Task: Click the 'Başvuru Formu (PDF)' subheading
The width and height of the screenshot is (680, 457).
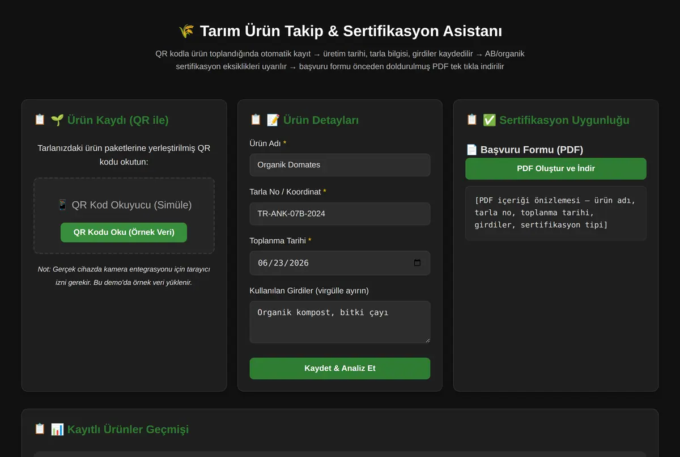Action: (532, 150)
